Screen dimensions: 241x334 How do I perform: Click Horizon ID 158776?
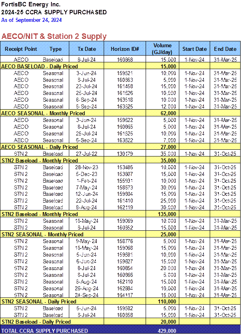[125, 241]
